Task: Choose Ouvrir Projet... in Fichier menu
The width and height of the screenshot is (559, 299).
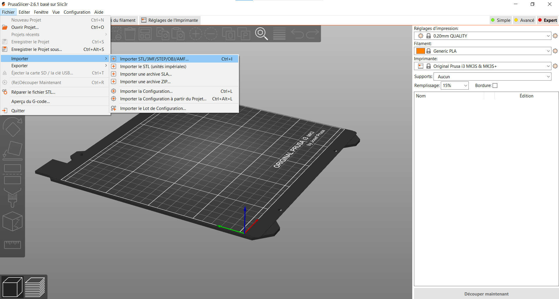Action: [x=55, y=27]
